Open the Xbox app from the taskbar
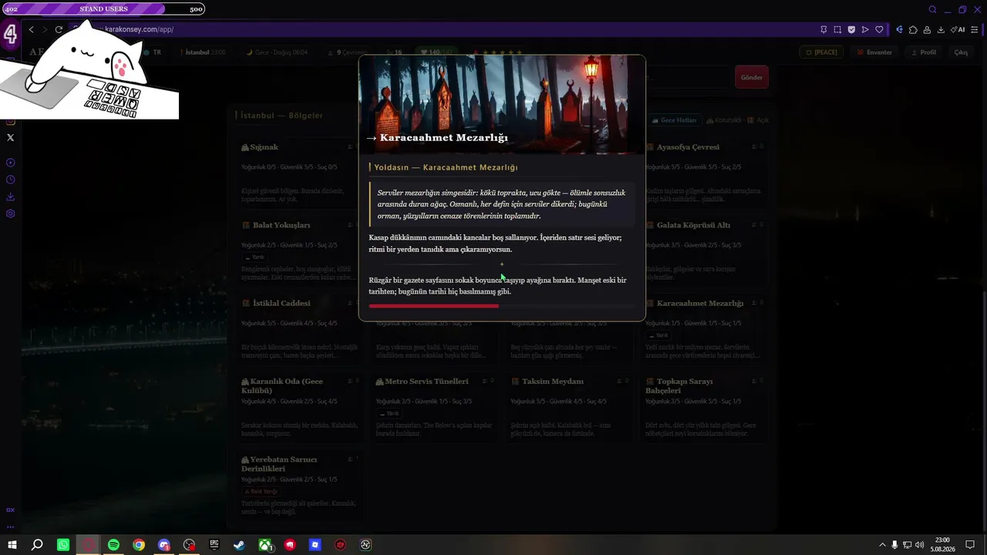 pyautogui.click(x=265, y=545)
